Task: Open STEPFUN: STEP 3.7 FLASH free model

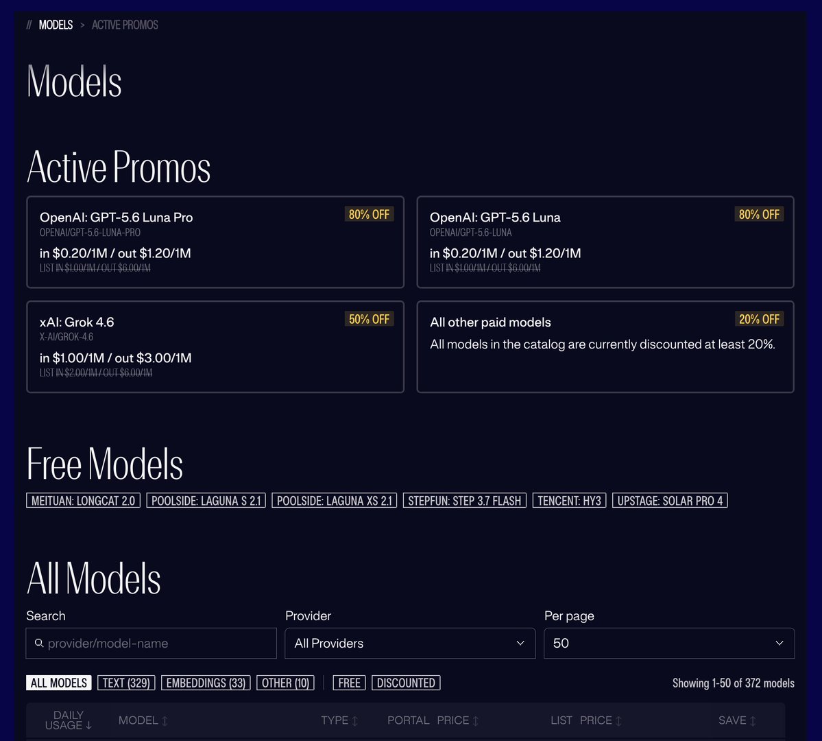Action: [464, 501]
